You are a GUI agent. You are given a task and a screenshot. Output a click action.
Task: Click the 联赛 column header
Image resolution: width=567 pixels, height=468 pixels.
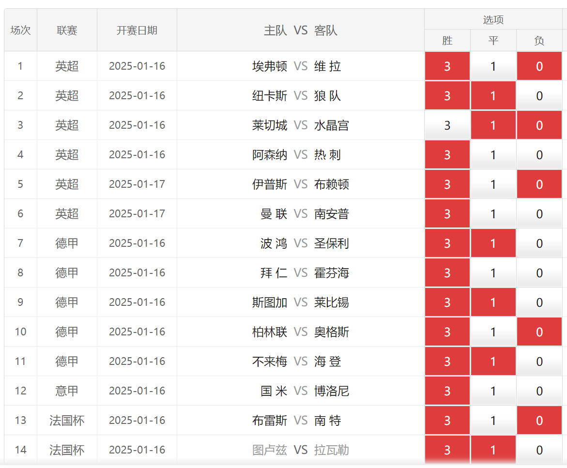point(67,30)
